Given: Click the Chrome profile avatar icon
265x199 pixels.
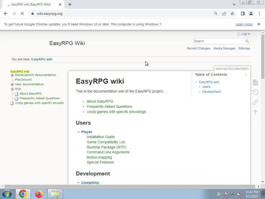Looking at the screenshot, I should coord(251,13).
